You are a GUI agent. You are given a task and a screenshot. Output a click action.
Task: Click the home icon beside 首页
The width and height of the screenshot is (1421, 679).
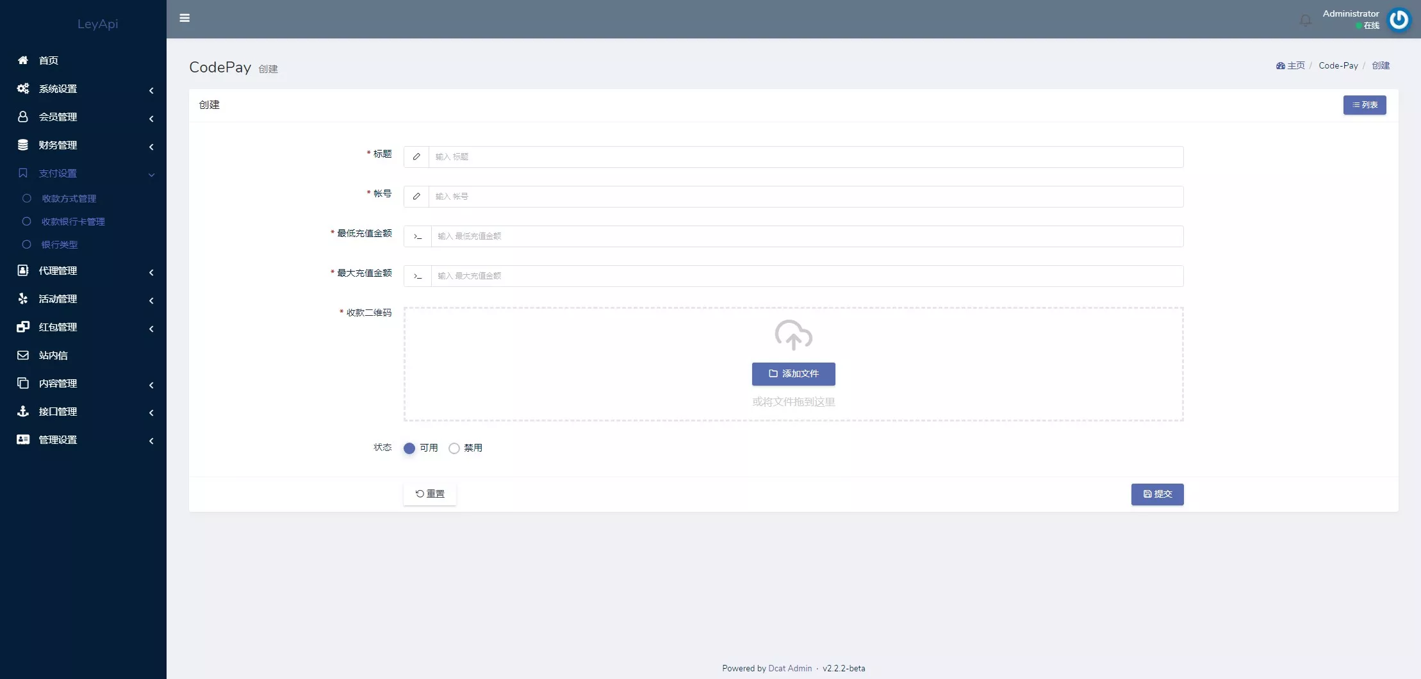point(23,60)
